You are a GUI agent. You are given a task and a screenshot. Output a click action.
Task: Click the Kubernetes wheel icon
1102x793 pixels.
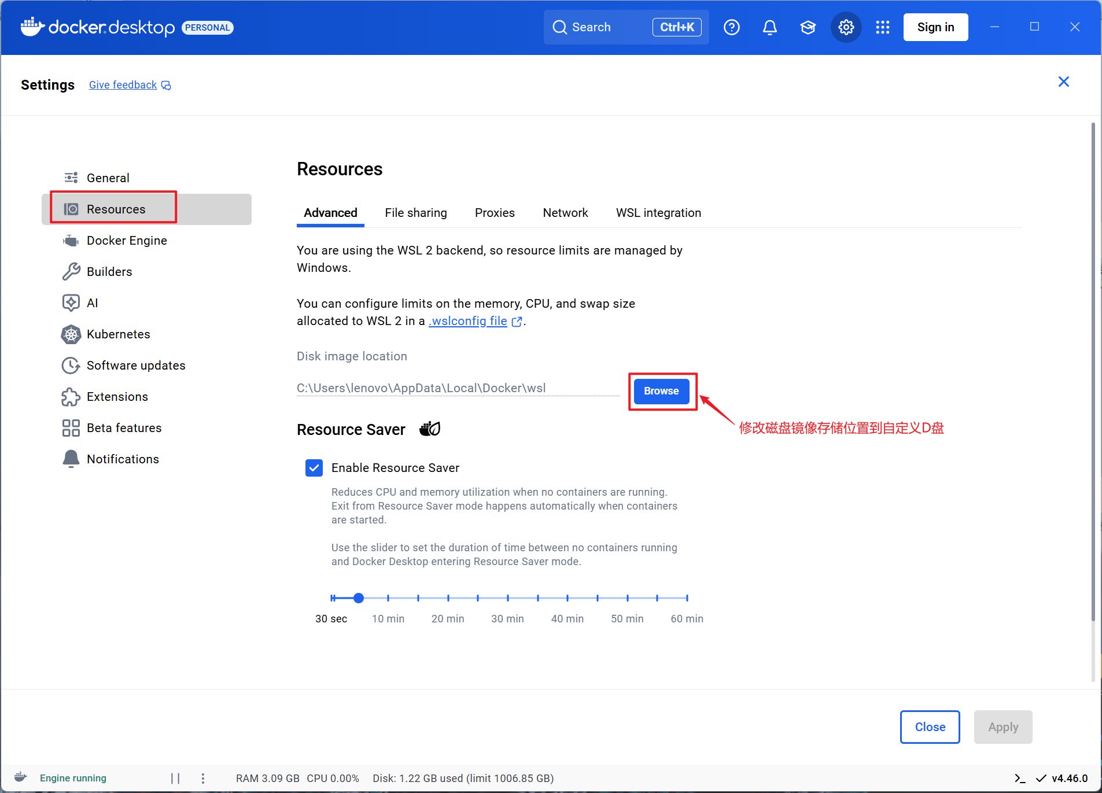click(71, 334)
